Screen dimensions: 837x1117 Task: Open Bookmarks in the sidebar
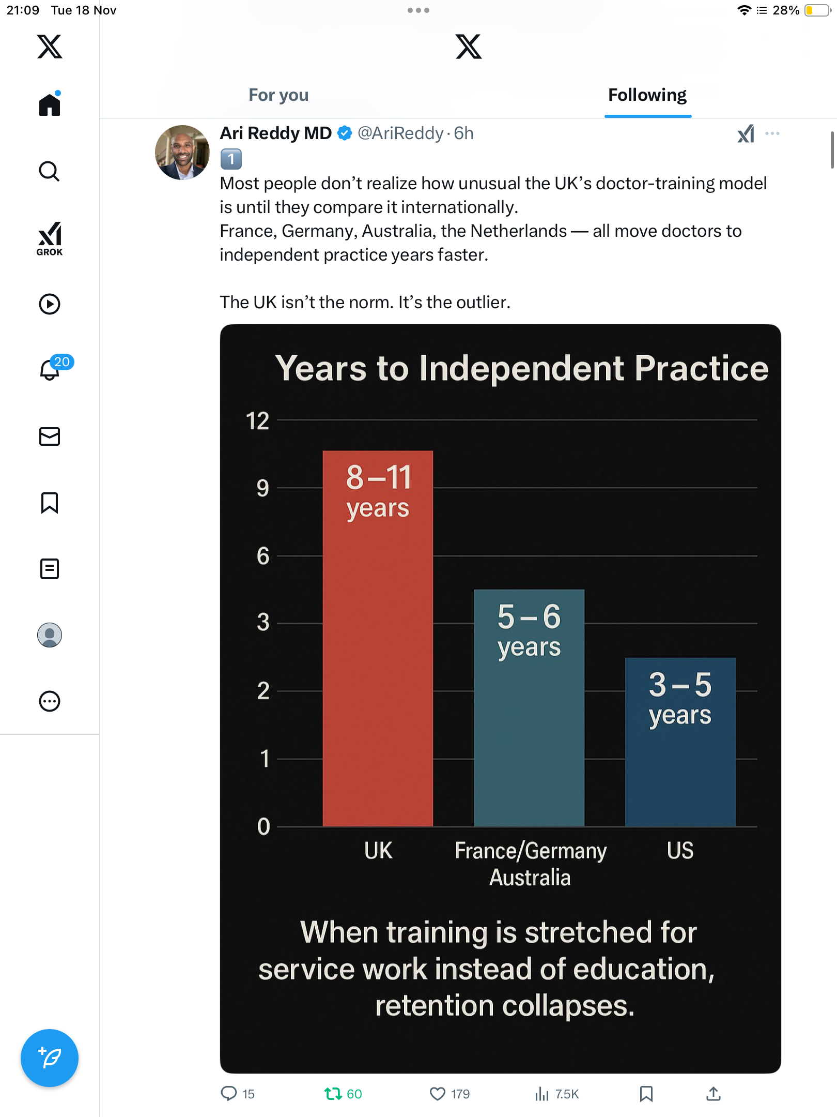pyautogui.click(x=50, y=503)
